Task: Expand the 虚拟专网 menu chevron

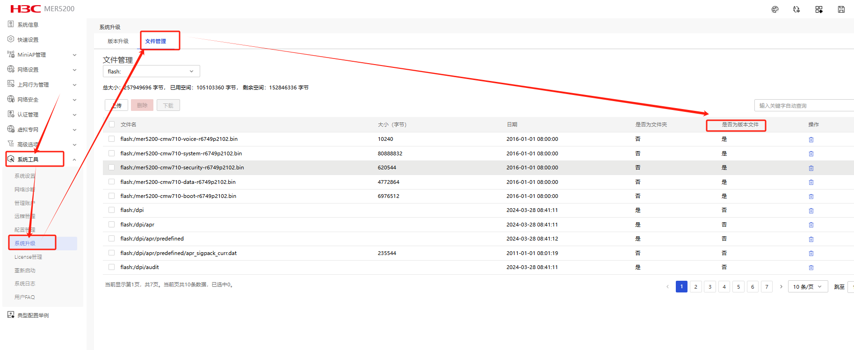Action: tap(74, 130)
